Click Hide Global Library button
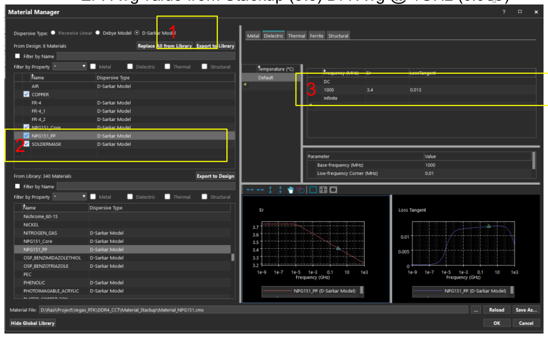Screen dimensions: 548x338 32,323
